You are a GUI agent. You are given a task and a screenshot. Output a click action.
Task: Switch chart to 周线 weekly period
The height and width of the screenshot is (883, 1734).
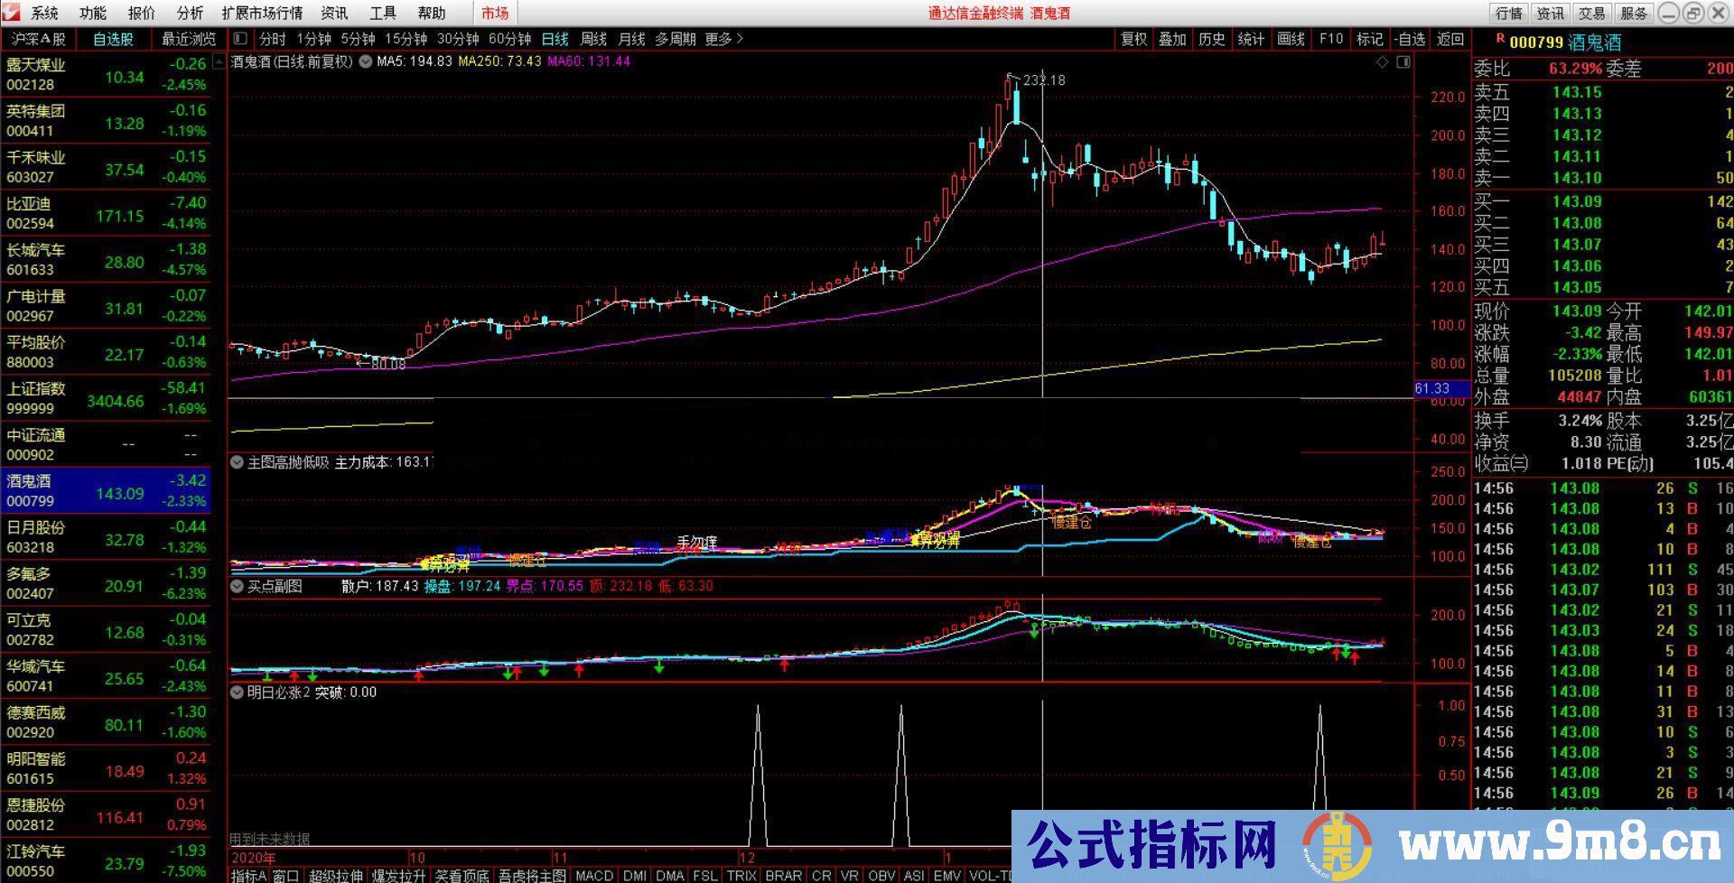[x=593, y=39]
